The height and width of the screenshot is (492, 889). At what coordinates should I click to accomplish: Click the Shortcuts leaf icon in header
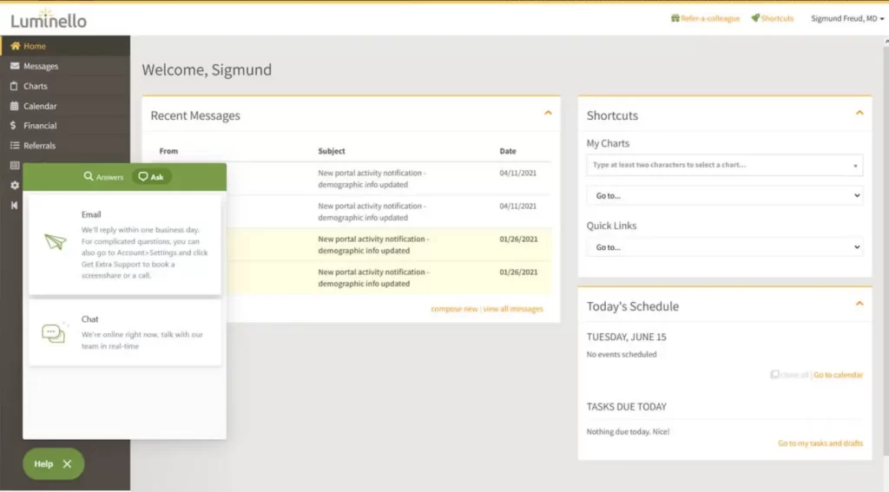755,18
